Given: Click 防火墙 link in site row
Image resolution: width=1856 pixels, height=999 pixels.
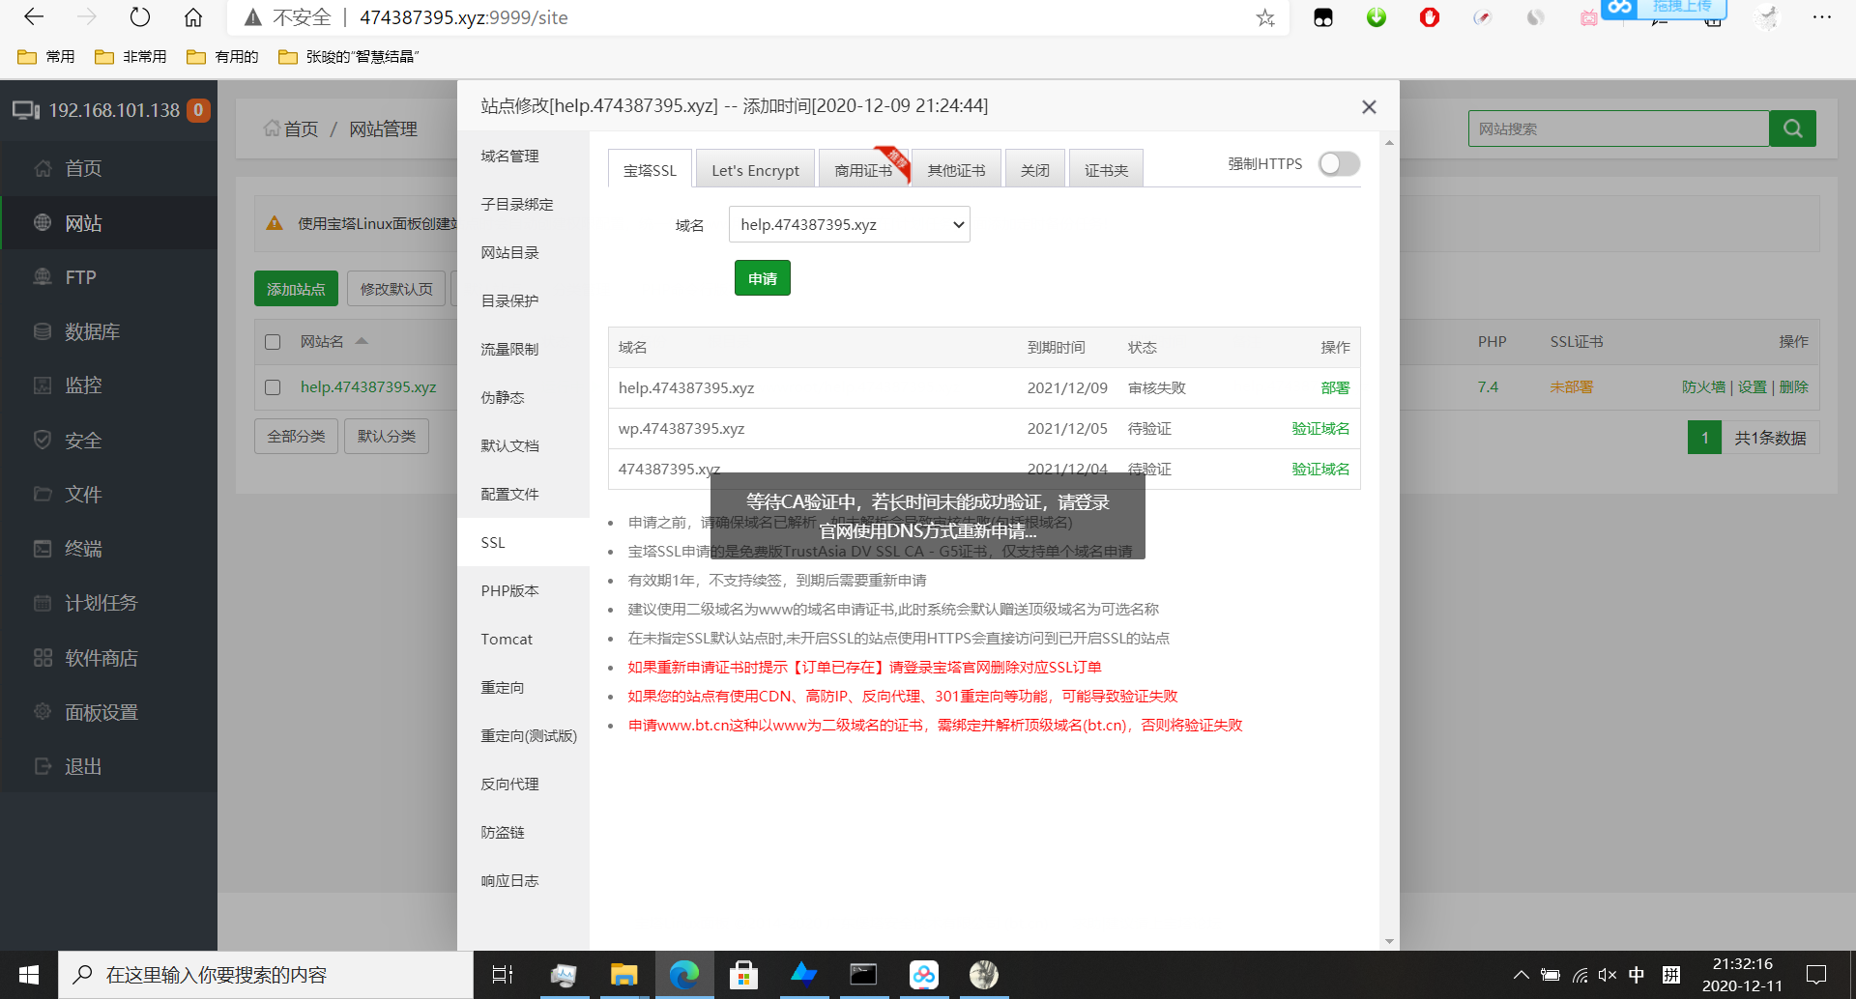Looking at the screenshot, I should click(x=1703, y=386).
